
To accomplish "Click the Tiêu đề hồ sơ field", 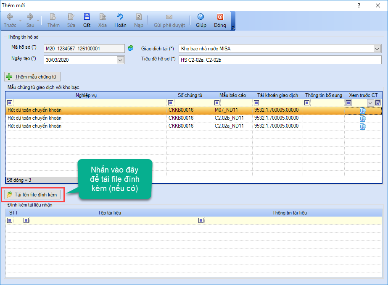I will pos(280,60).
